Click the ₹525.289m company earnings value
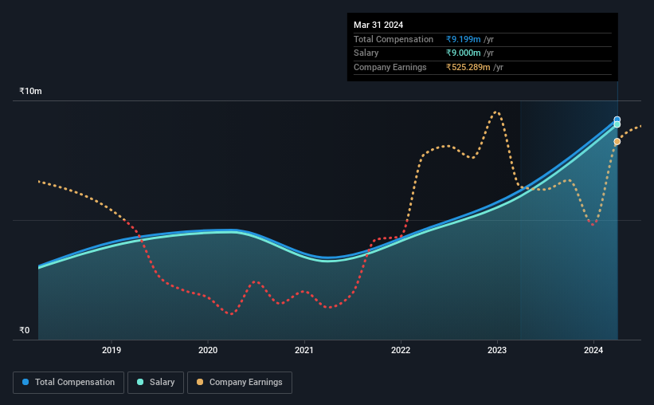Image resolution: width=654 pixels, height=405 pixels. (x=468, y=67)
